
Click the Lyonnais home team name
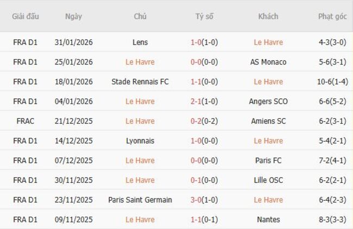pyautogui.click(x=140, y=141)
